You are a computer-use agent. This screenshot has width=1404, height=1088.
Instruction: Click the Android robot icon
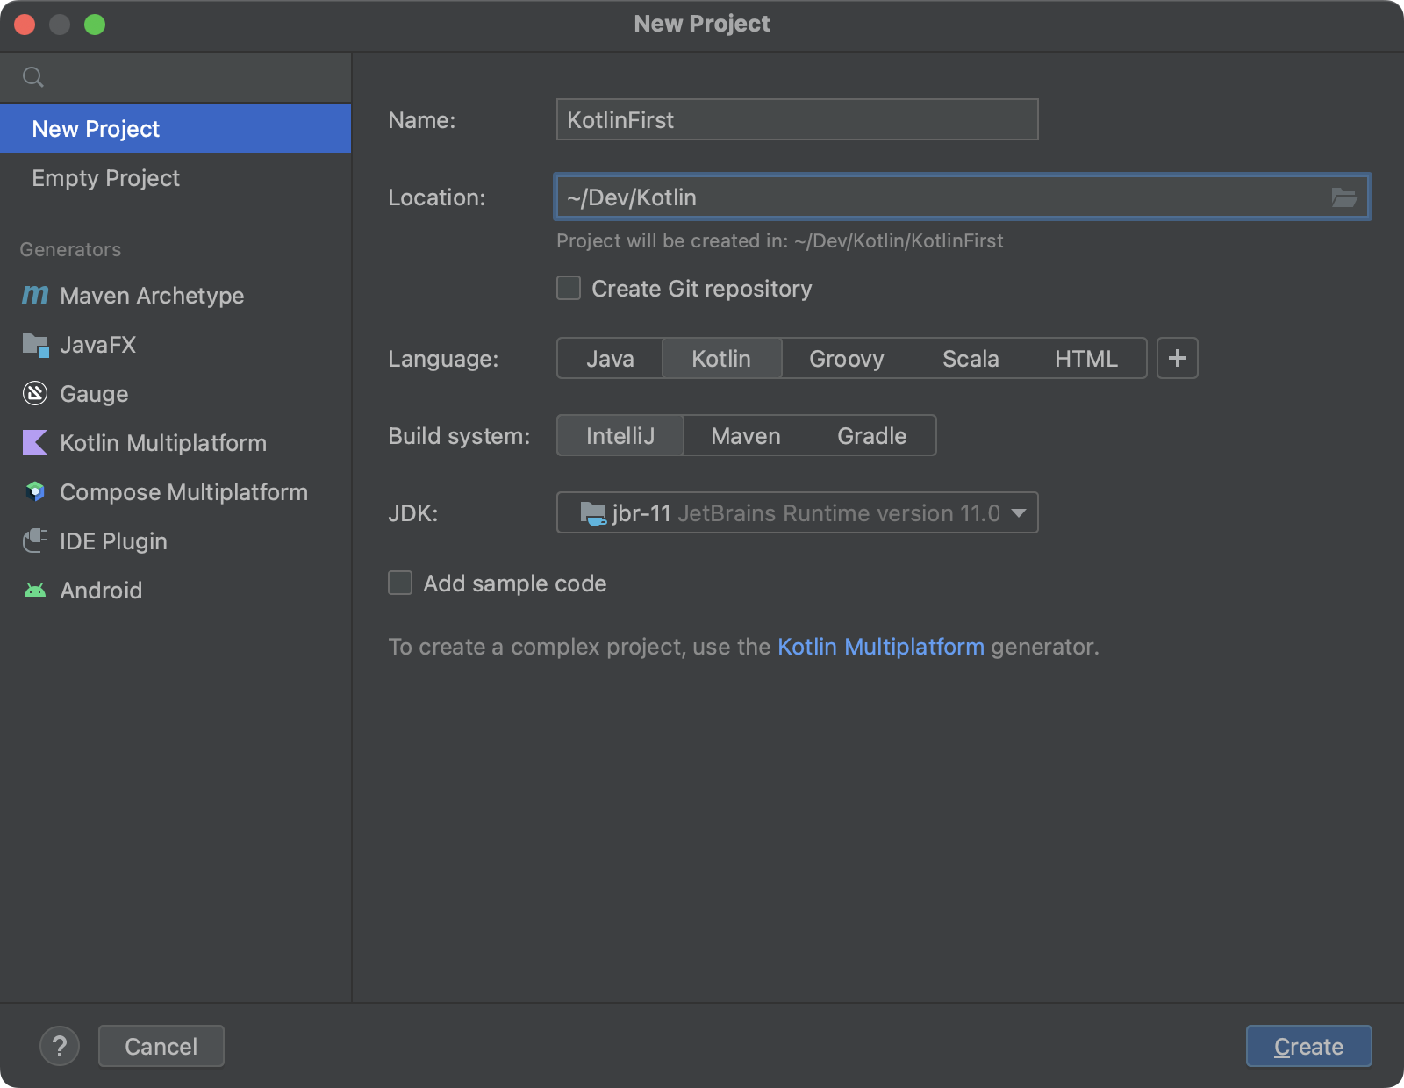tap(35, 590)
